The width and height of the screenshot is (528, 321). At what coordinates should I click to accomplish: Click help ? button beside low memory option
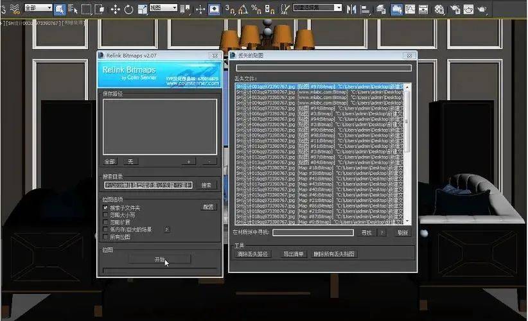[166, 229]
